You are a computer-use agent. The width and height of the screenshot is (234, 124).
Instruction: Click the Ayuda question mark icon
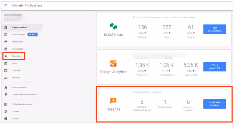point(6,119)
